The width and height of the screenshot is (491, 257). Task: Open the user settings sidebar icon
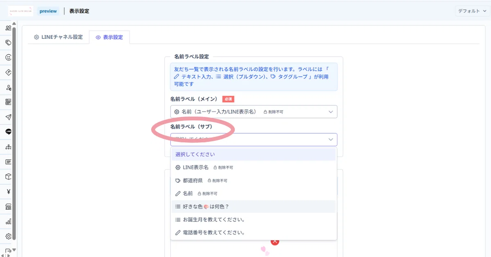point(8,87)
